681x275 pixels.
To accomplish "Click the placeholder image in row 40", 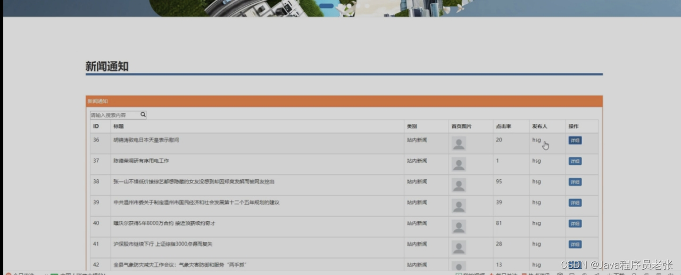I will tap(459, 227).
